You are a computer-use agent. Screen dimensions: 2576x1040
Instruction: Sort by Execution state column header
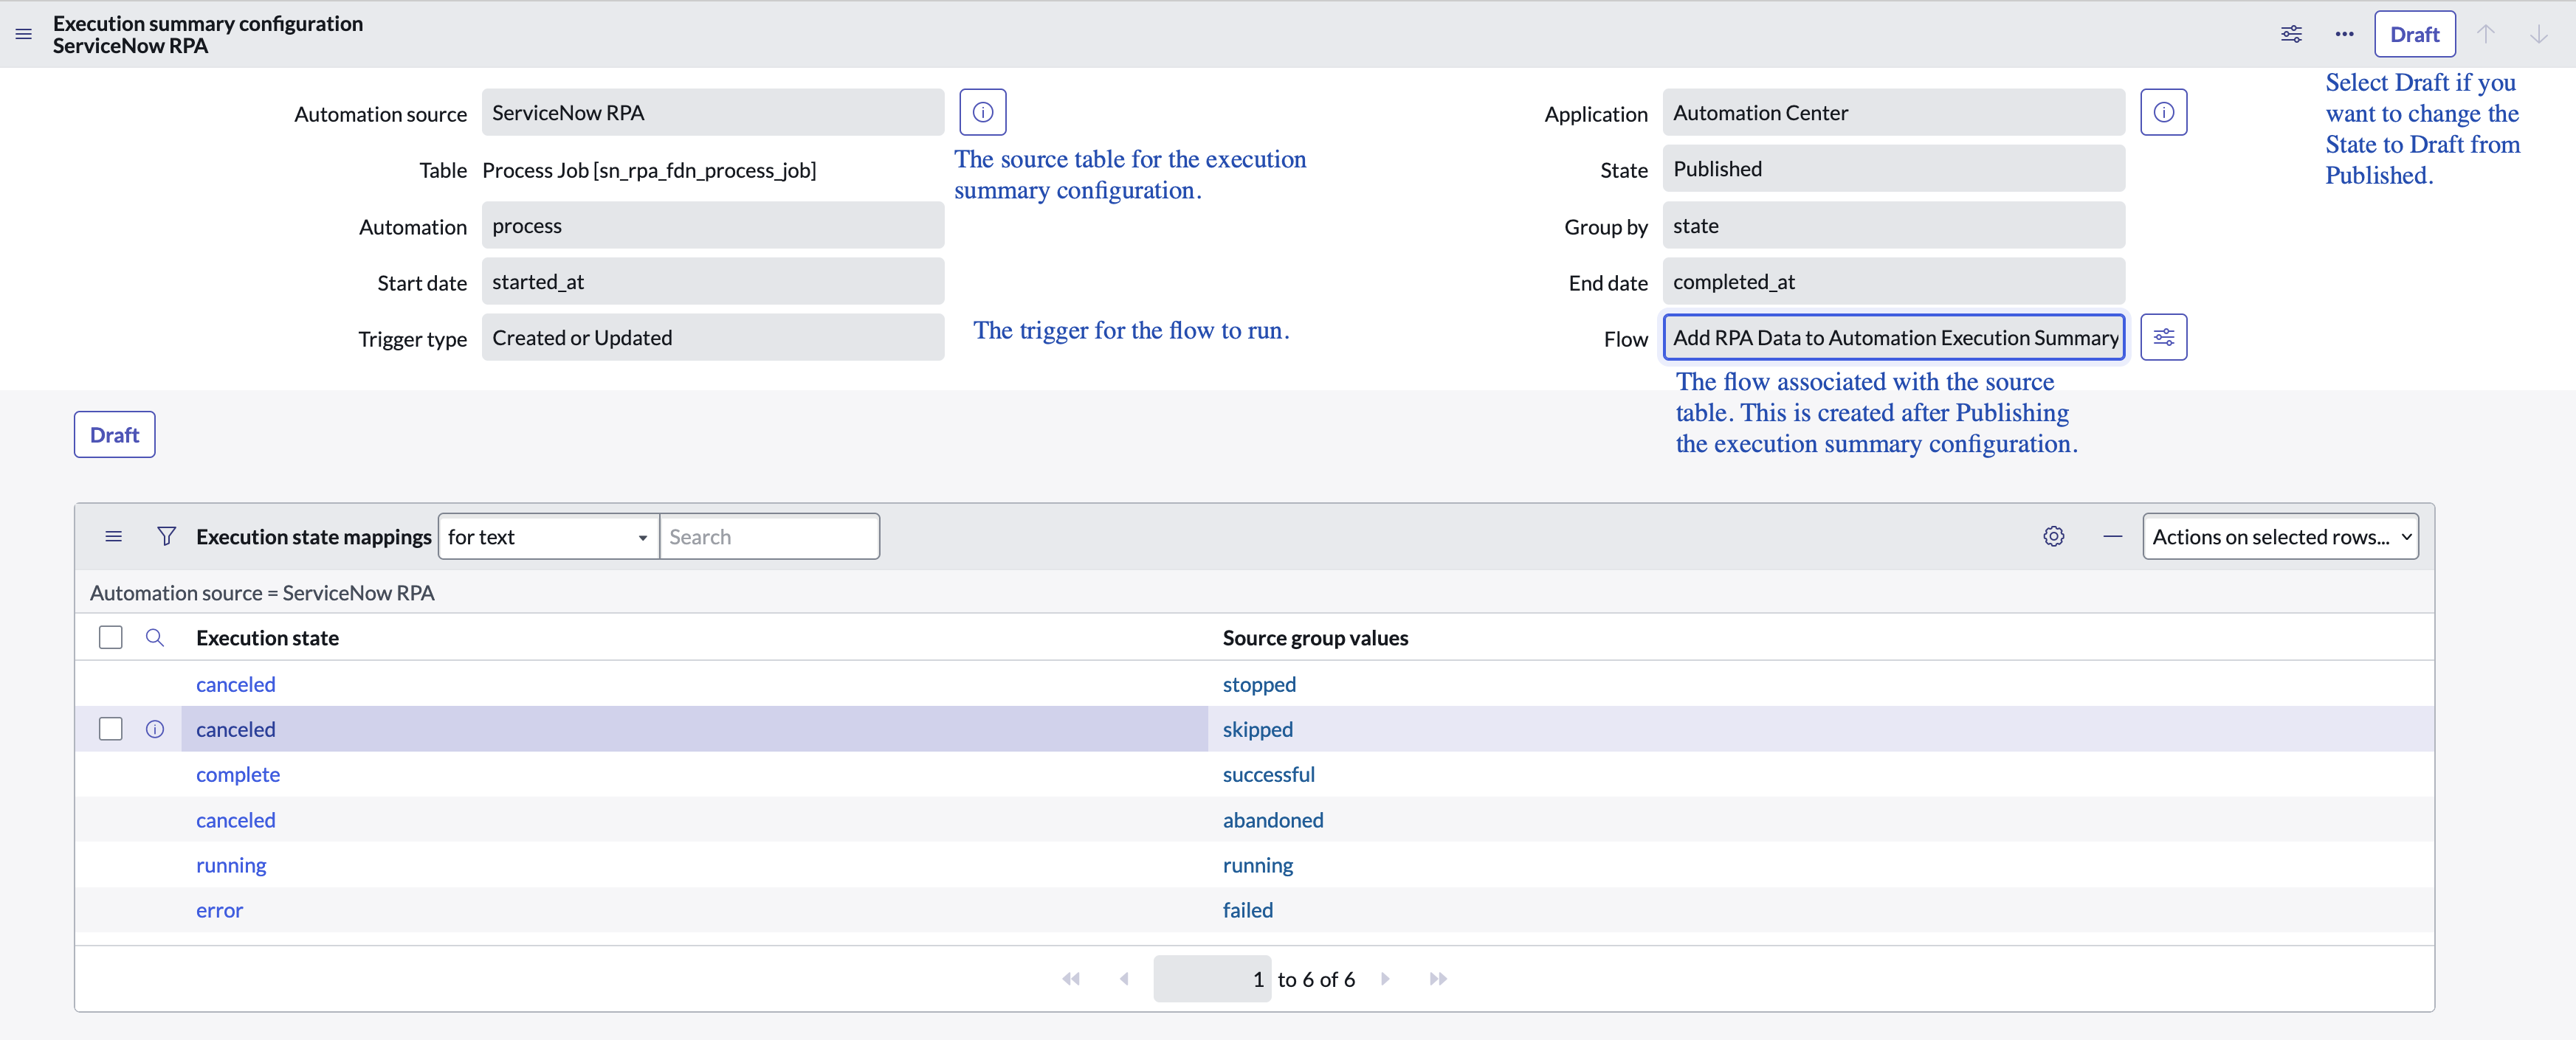pos(267,637)
